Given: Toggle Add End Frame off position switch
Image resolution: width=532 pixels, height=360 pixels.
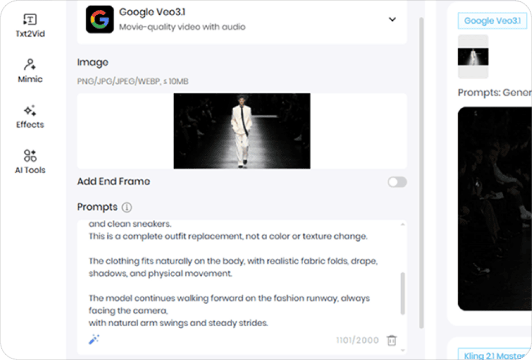Looking at the screenshot, I should [x=396, y=182].
